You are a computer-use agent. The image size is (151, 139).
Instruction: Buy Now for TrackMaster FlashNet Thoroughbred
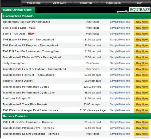coord(142,75)
